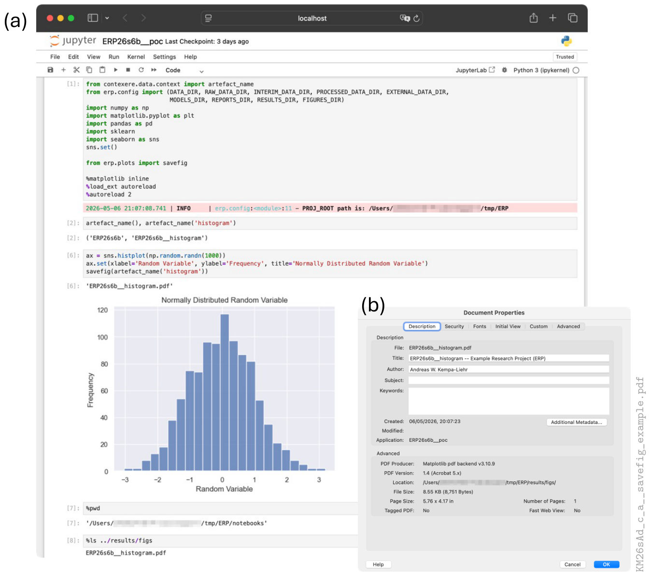Open Additional Metadata dialog
This screenshot has width=650, height=576.
[577, 422]
